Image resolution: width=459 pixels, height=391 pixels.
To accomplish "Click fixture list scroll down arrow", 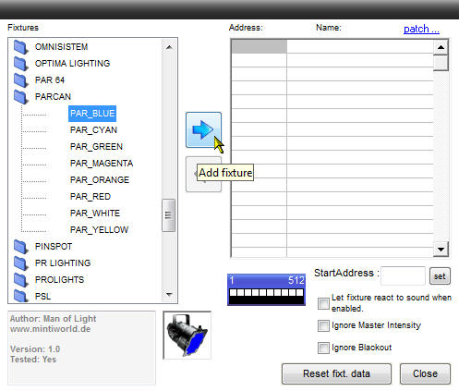I will [x=169, y=295].
